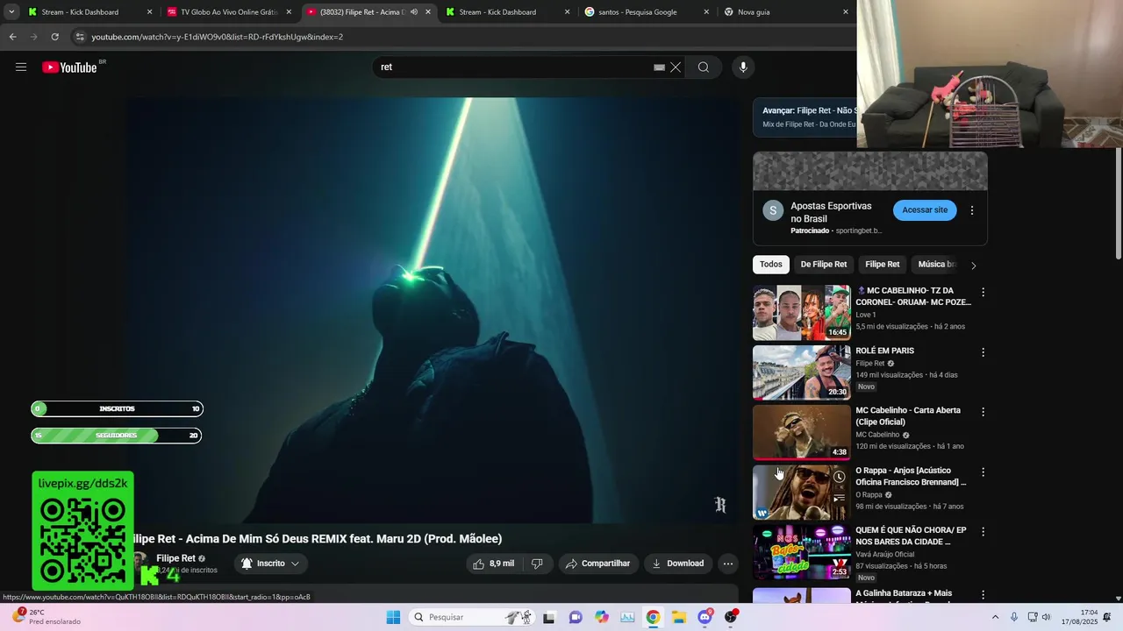Click the Download button
This screenshot has height=631, width=1123.
click(x=677, y=564)
